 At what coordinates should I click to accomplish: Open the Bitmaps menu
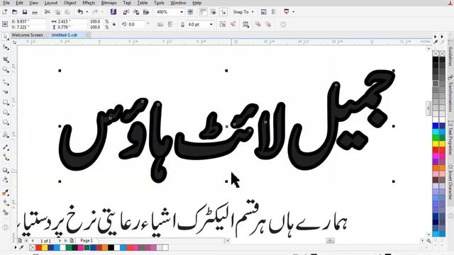click(109, 3)
